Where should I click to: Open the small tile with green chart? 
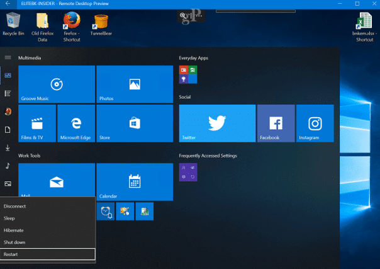[145, 211]
